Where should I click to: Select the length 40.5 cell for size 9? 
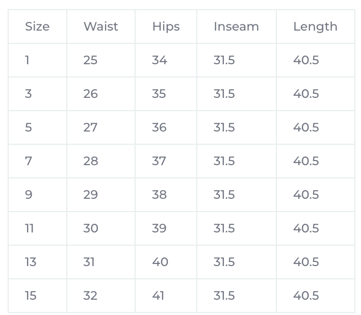tap(306, 195)
